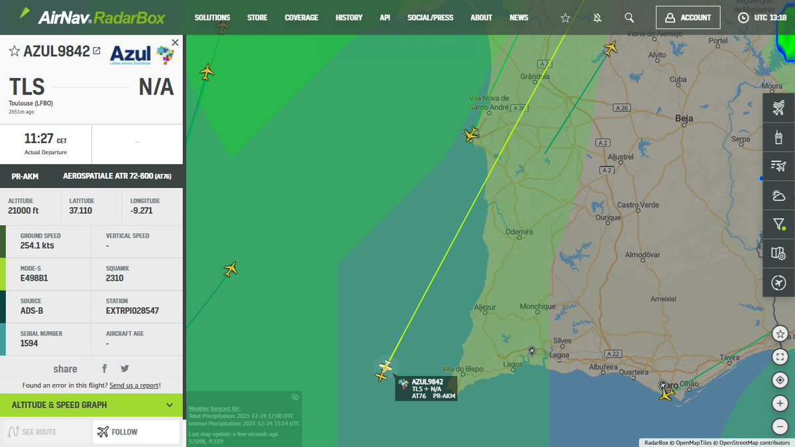795x447 pixels.
Task: Click the See Route button
Action: coord(46,432)
